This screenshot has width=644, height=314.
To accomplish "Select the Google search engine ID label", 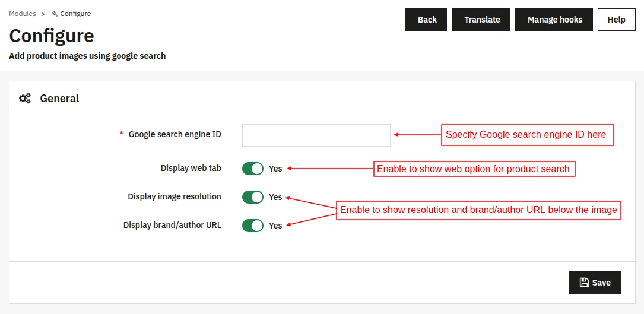I will pyautogui.click(x=175, y=134).
